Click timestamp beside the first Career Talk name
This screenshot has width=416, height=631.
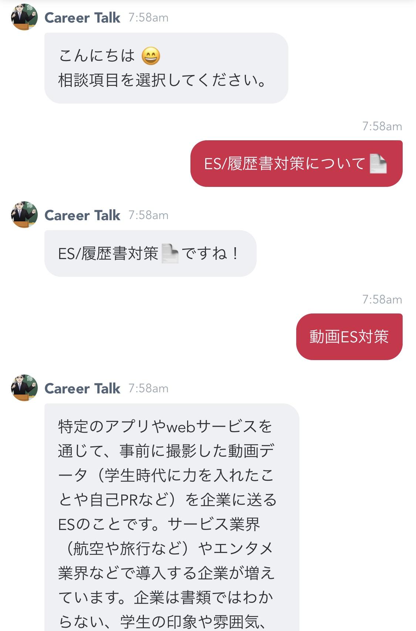tap(148, 17)
